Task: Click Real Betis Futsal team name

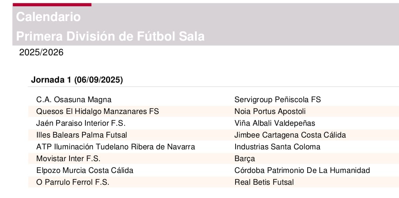Action: (264, 182)
